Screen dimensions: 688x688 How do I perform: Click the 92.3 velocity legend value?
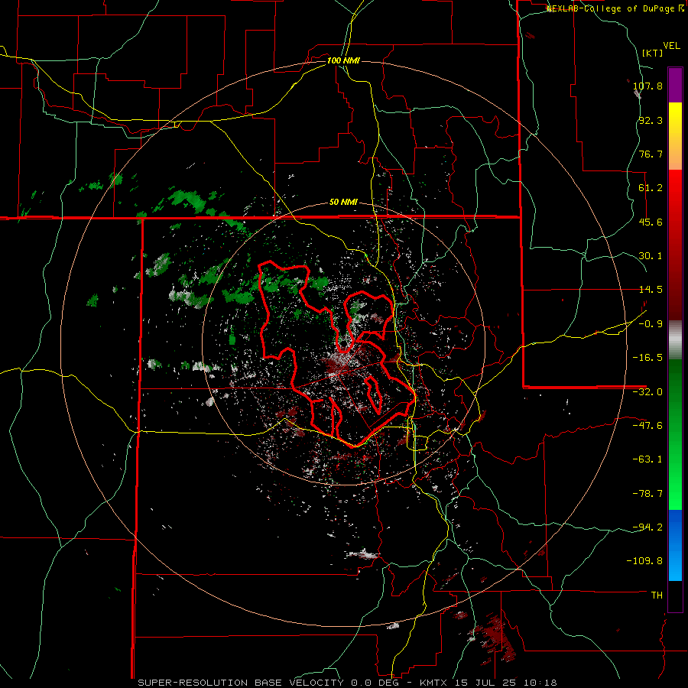point(651,120)
